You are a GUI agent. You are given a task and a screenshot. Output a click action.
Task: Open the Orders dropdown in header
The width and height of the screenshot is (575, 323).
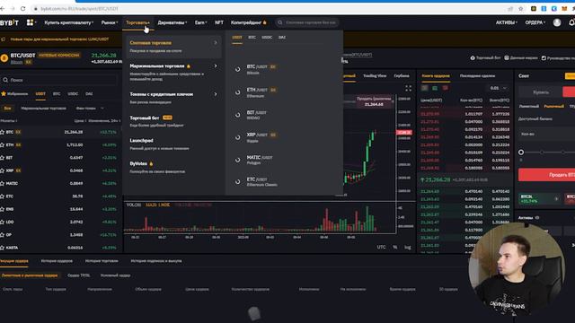pos(535,22)
